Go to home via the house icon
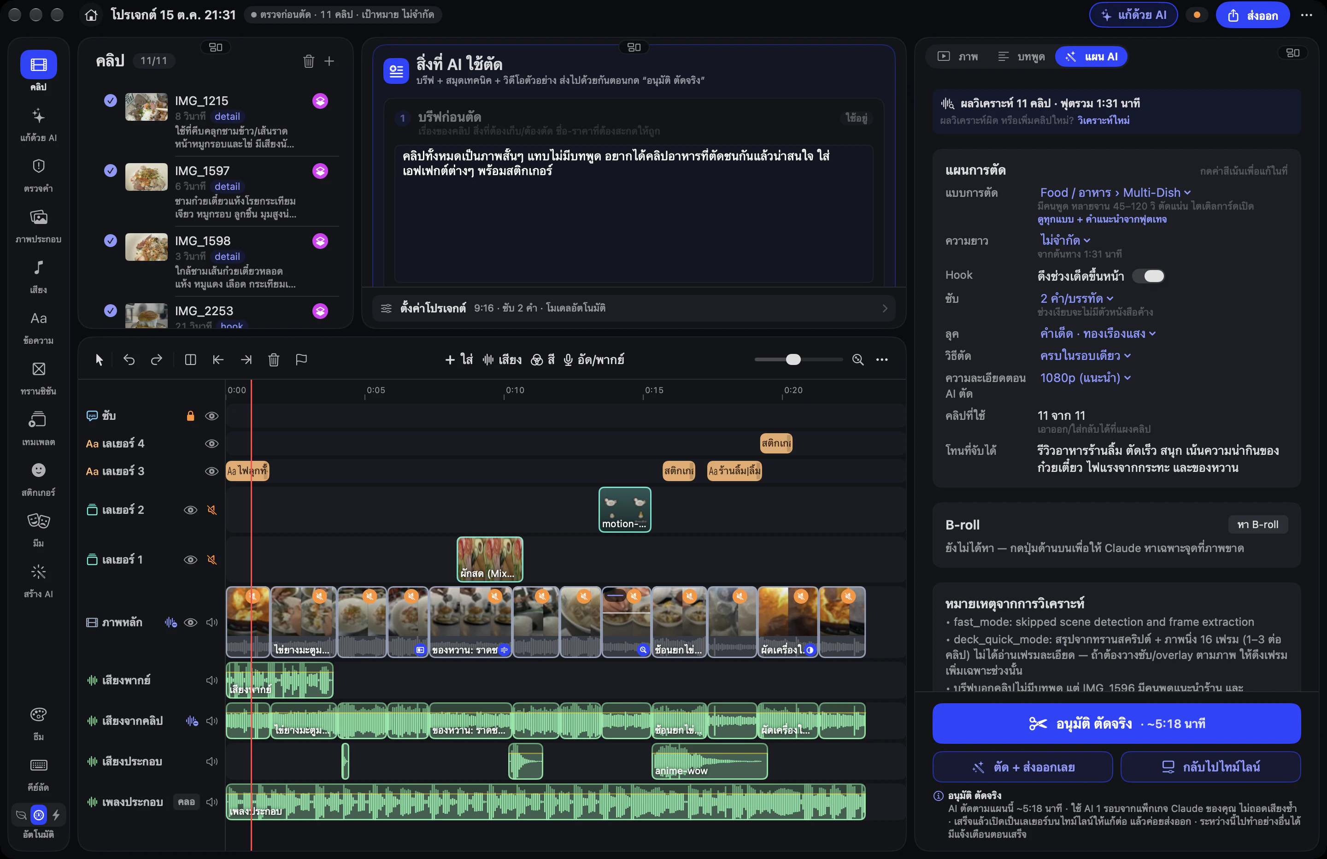The height and width of the screenshot is (859, 1327). click(91, 15)
